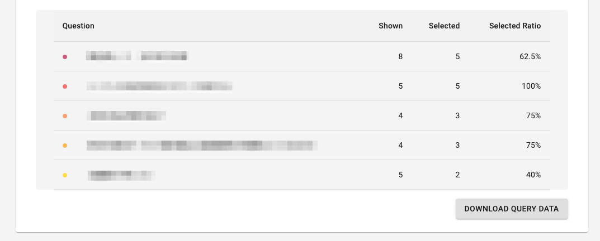The width and height of the screenshot is (600, 241).
Task: Click the Selected count in the 62.5% row
Action: click(x=457, y=56)
